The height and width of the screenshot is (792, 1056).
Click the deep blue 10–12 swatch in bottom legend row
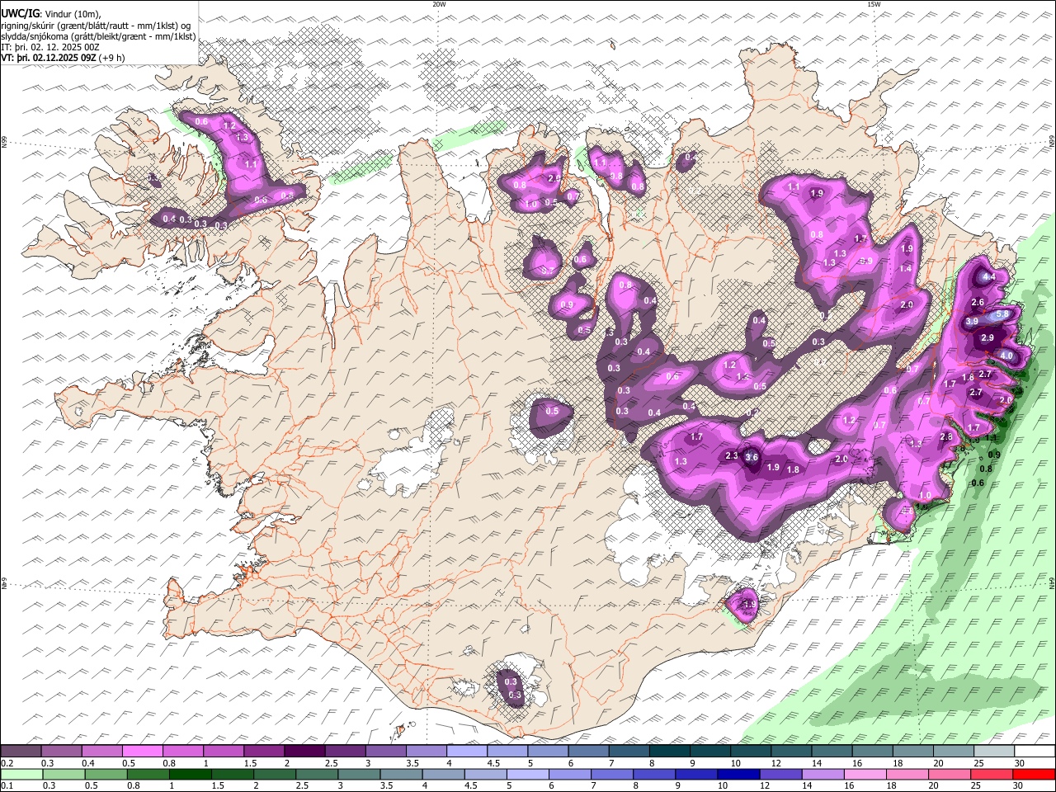[x=740, y=774]
